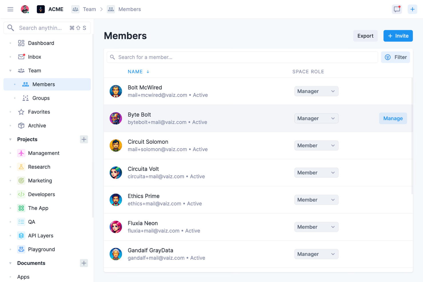423x282 pixels.
Task: Click the chat/comments icon in top bar
Action: tap(397, 9)
